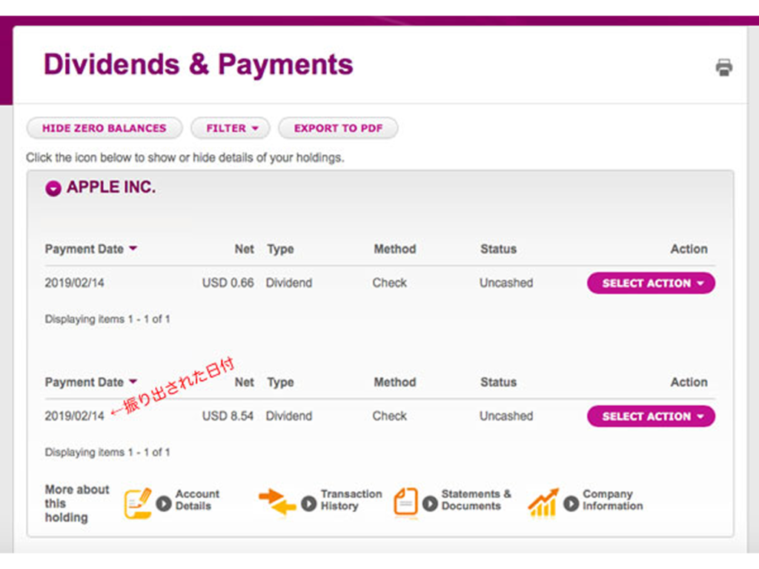The image size is (759, 569).
Task: Click the payment date in the USD 0.66 row
Action: click(75, 283)
